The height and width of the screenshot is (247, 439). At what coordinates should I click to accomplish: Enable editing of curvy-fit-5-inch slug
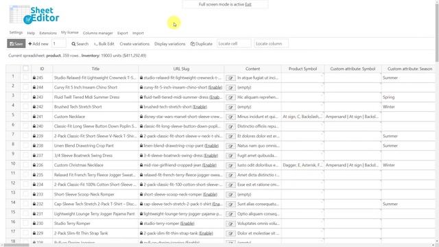(x=215, y=87)
